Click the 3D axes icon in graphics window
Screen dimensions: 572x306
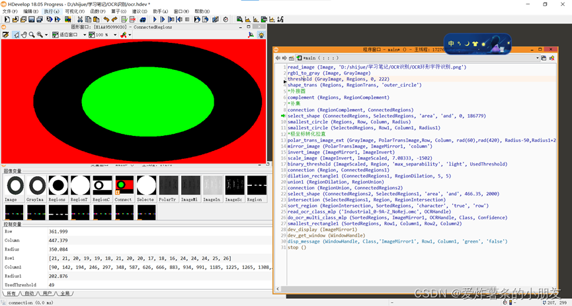(x=251, y=34)
